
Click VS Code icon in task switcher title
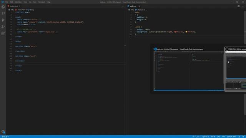[155, 49]
